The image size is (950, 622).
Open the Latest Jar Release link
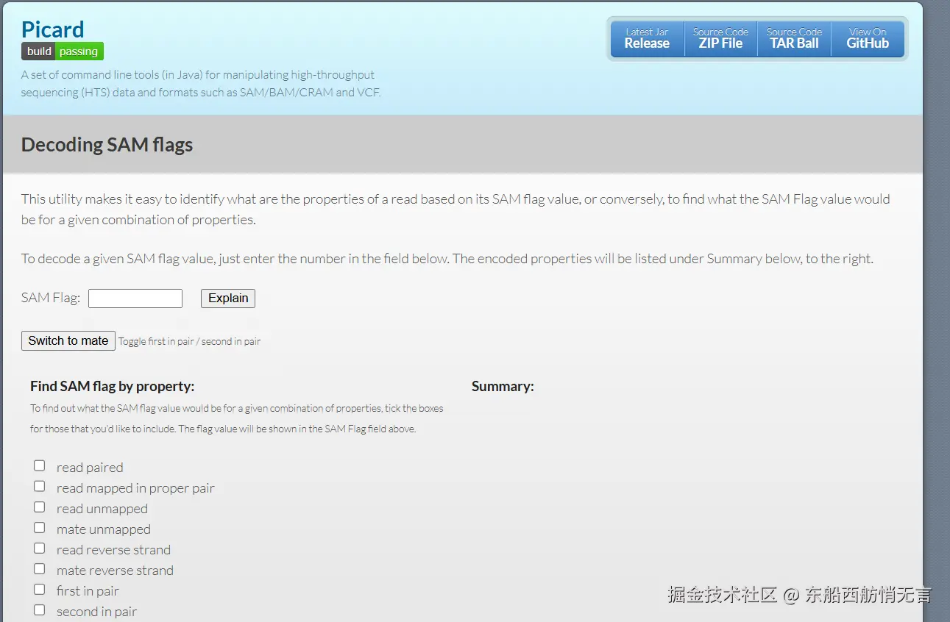647,38
